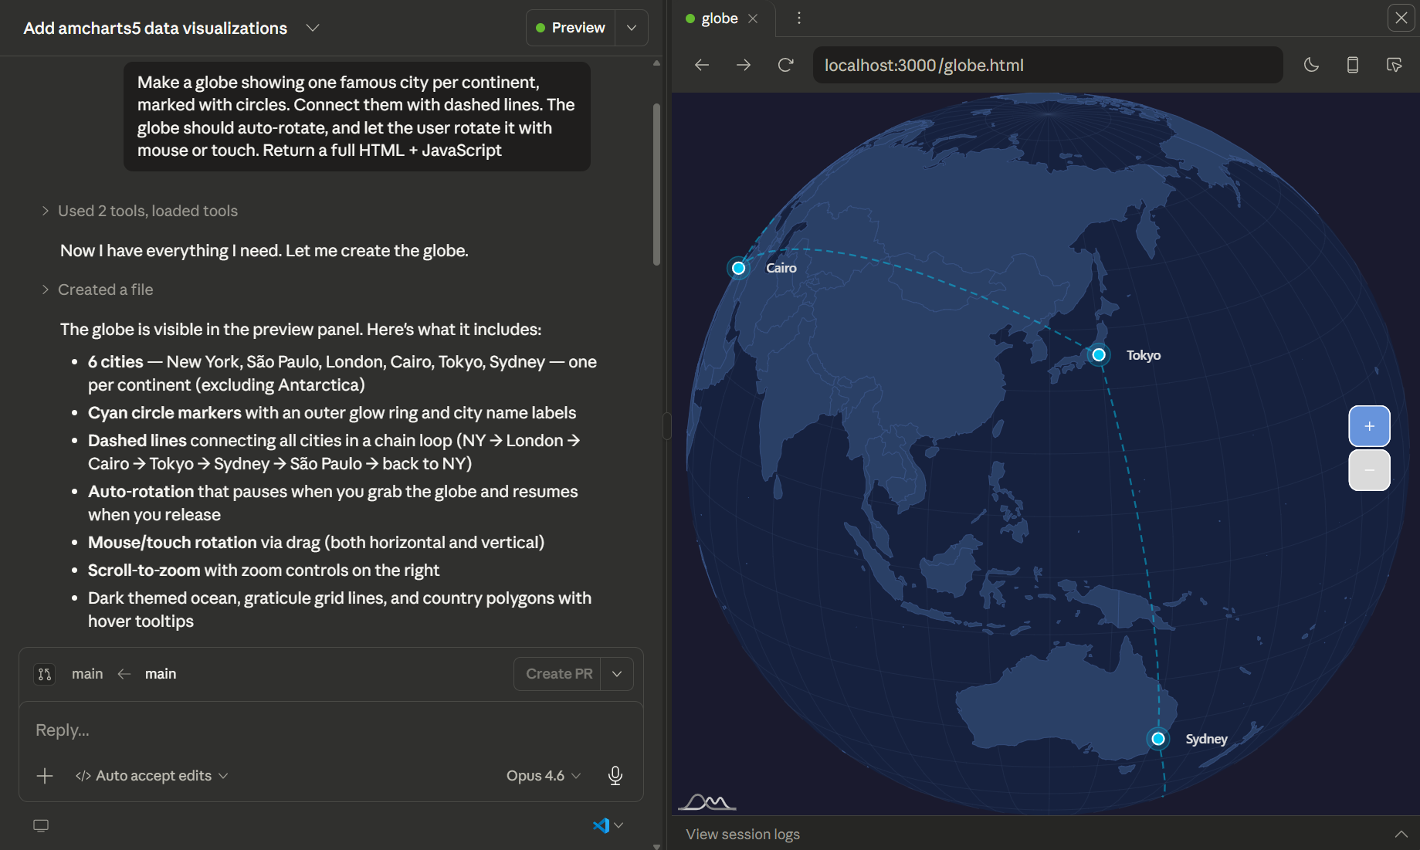Click the Create PR button
Screen dimensions: 1420x850
[x=558, y=673]
